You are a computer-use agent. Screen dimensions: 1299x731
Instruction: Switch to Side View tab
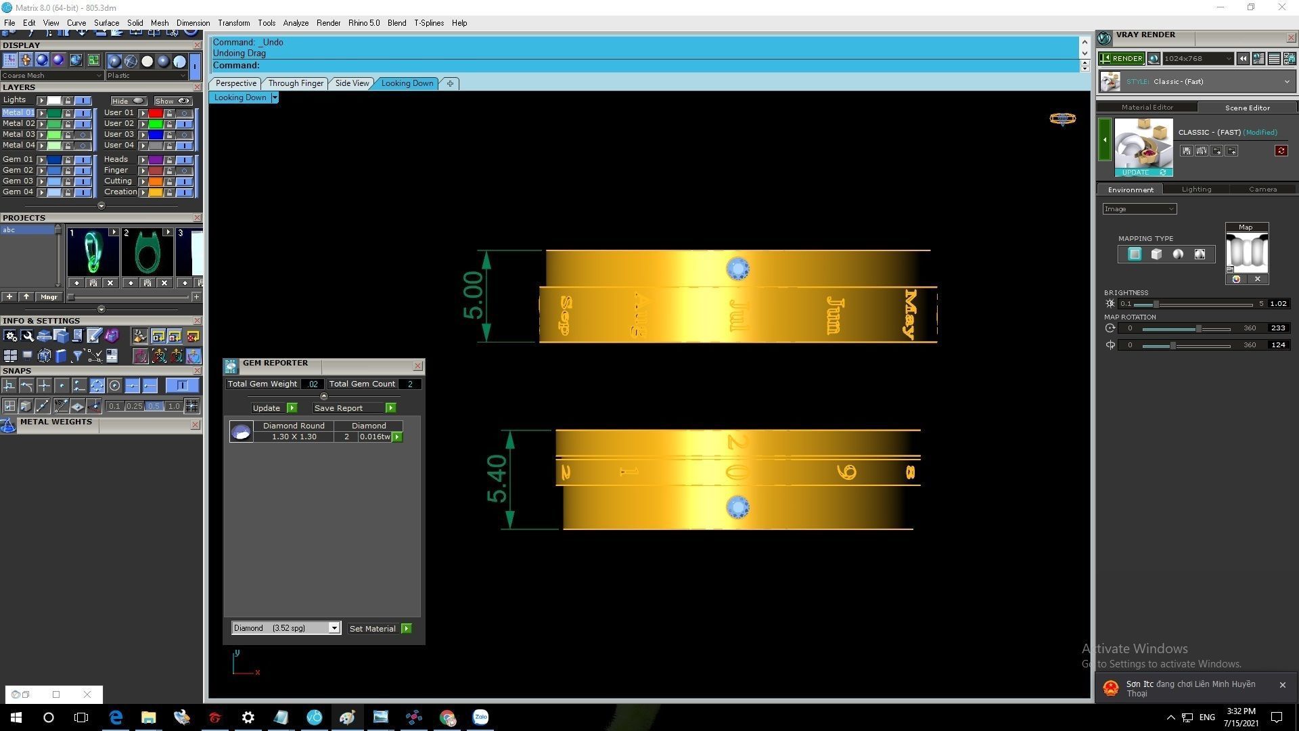(x=352, y=83)
